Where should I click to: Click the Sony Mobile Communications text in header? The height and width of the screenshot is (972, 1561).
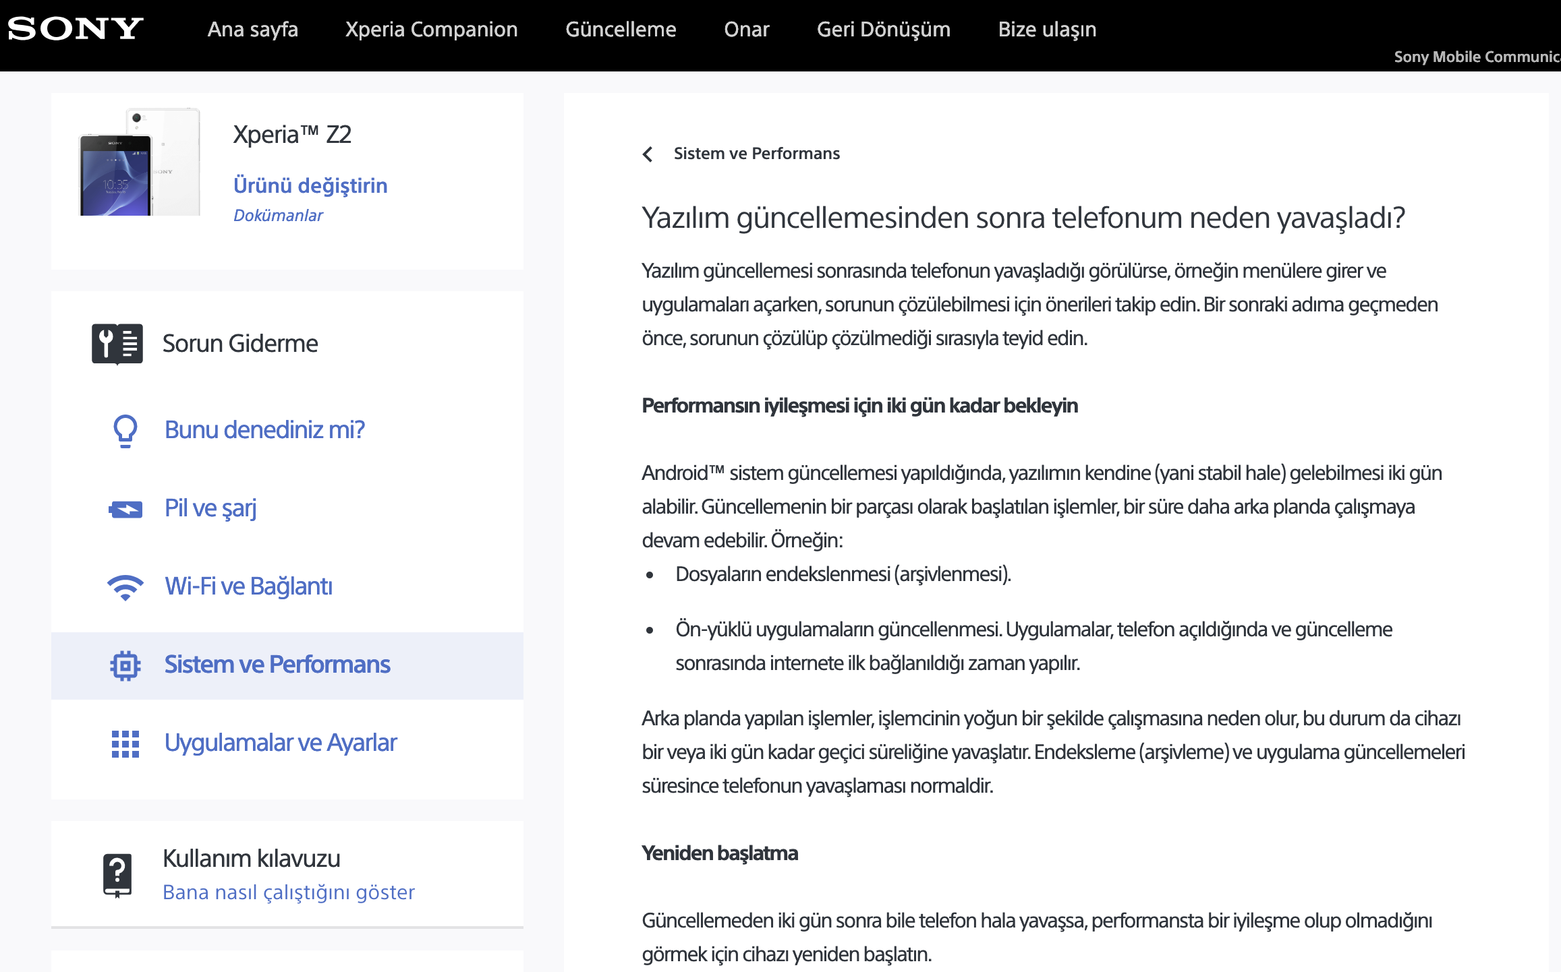[x=1477, y=57]
